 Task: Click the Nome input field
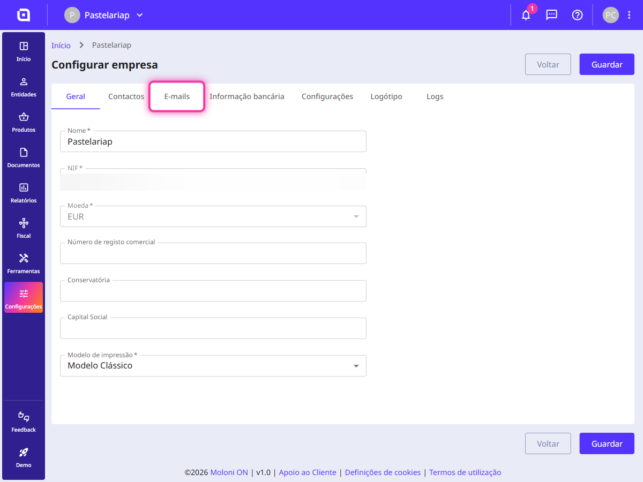tap(213, 141)
